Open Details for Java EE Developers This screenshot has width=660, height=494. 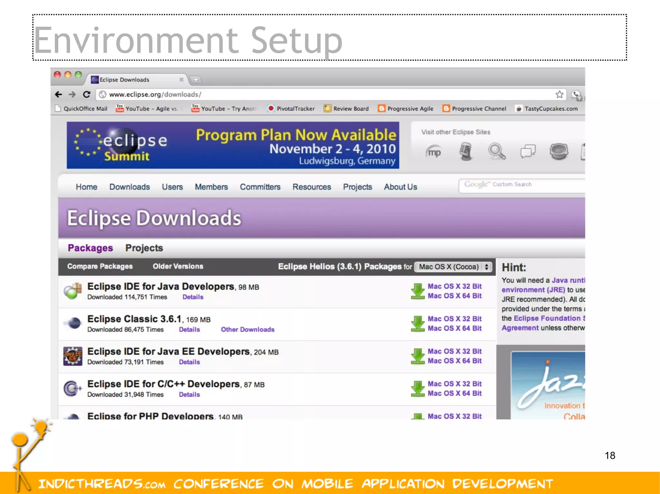click(189, 362)
